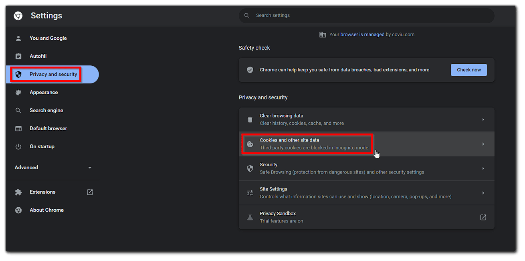
Task: Click the Advanced label in sidebar
Action: pos(26,168)
